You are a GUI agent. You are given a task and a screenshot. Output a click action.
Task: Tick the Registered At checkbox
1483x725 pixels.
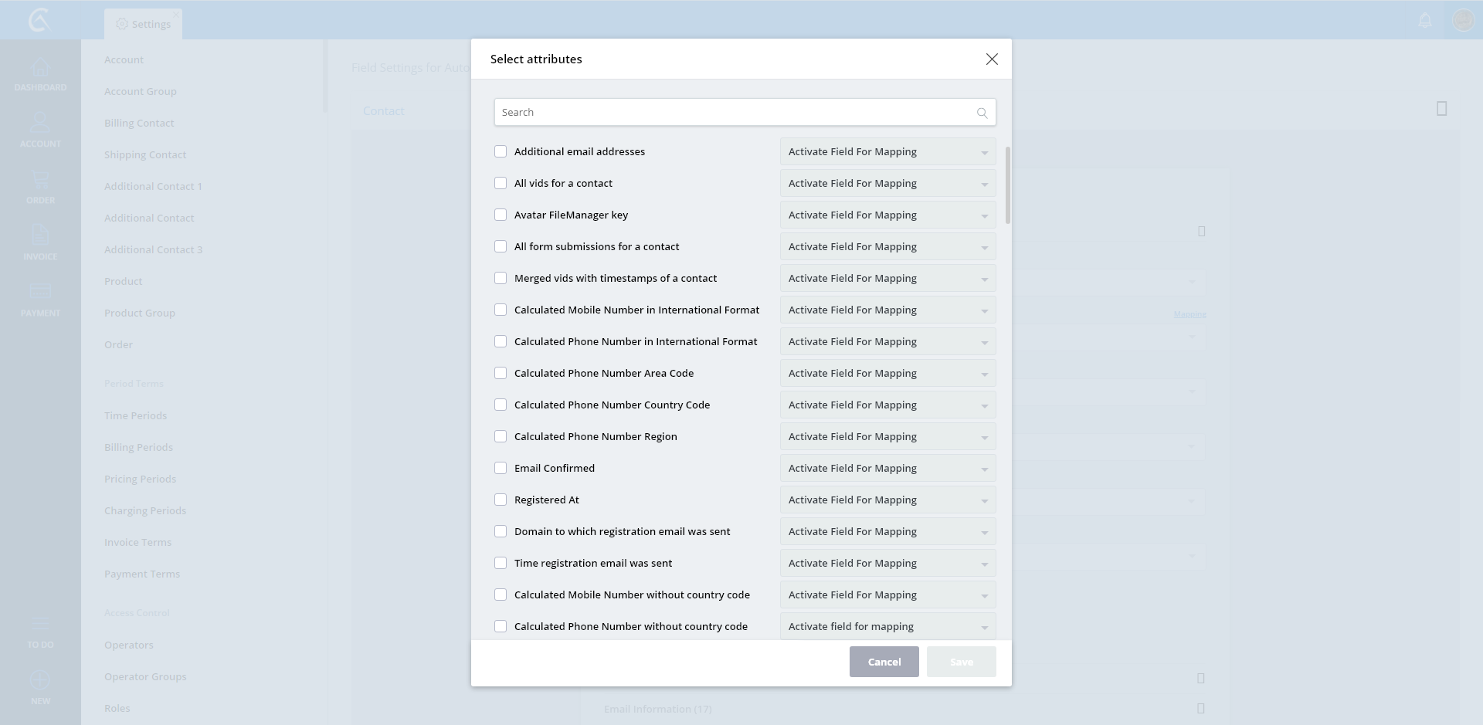point(501,500)
